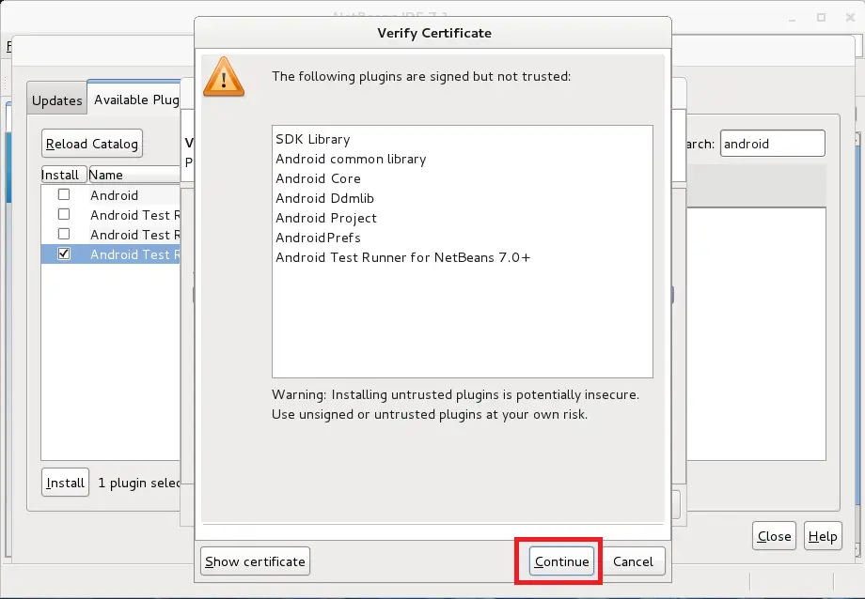
Task: Tick the checkbox for the Android plugin
Action: (64, 194)
